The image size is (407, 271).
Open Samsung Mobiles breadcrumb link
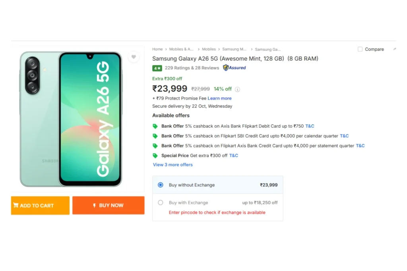[234, 49]
